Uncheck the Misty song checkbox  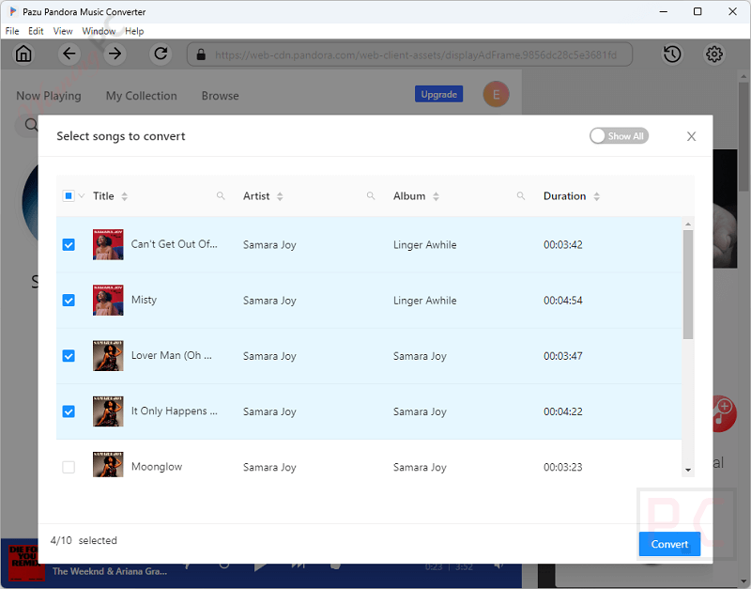point(69,301)
